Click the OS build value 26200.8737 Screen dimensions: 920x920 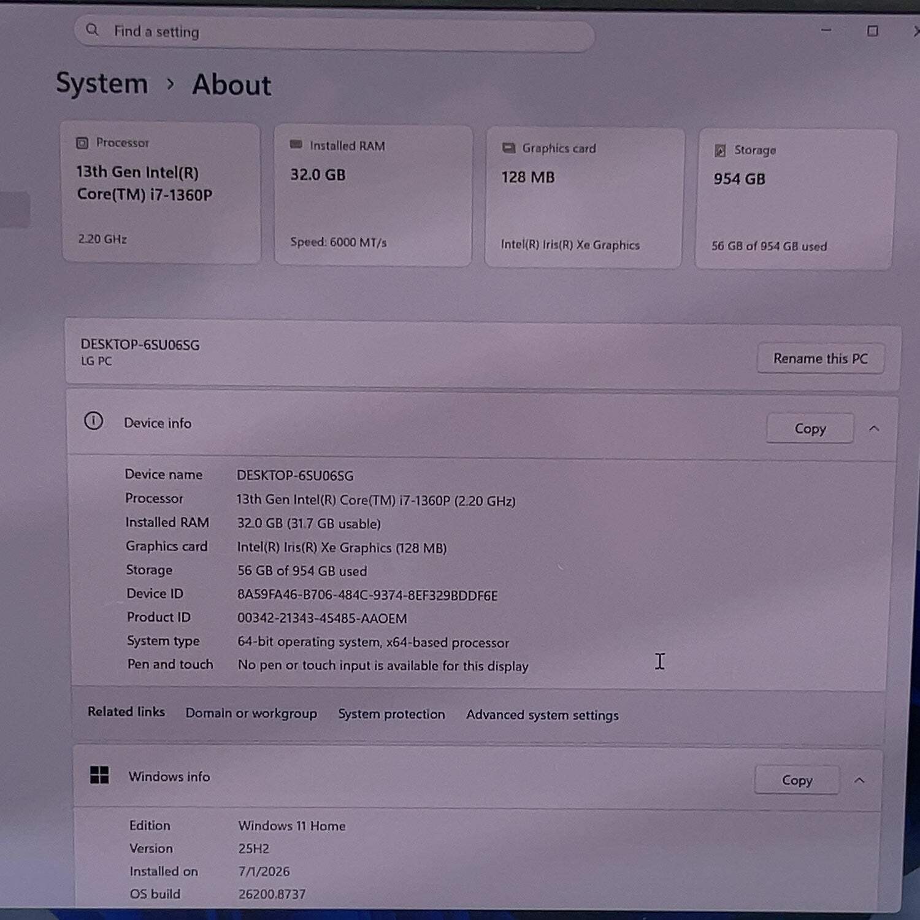(x=272, y=894)
